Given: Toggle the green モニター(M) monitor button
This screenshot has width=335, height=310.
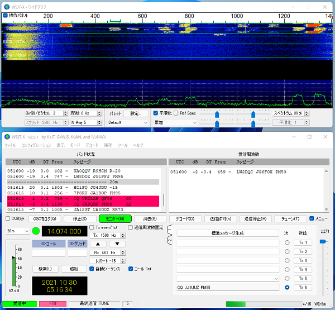Looking at the screenshot, I should point(114,218).
